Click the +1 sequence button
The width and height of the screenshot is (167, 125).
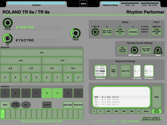point(138,111)
